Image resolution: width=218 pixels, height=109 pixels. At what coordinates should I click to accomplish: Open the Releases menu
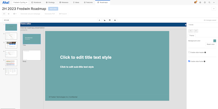click(64, 3)
